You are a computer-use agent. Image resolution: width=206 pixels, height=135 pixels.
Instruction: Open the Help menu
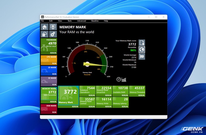tap(106, 21)
